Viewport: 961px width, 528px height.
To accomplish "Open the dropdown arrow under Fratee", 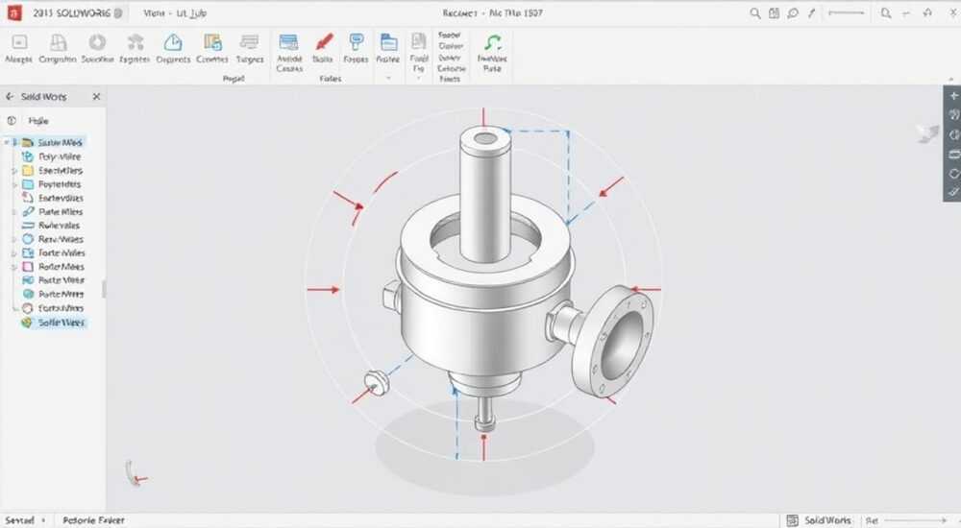I will tap(388, 79).
